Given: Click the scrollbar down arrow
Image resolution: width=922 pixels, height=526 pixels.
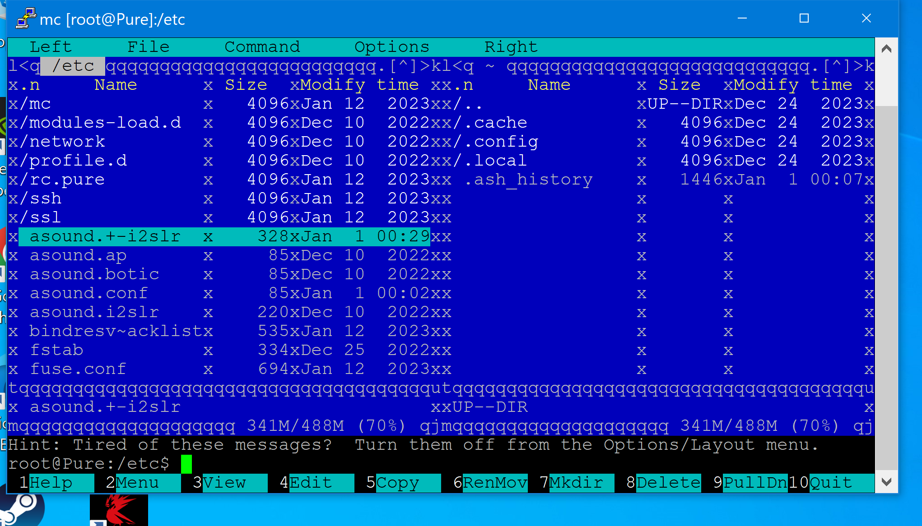Looking at the screenshot, I should (886, 482).
